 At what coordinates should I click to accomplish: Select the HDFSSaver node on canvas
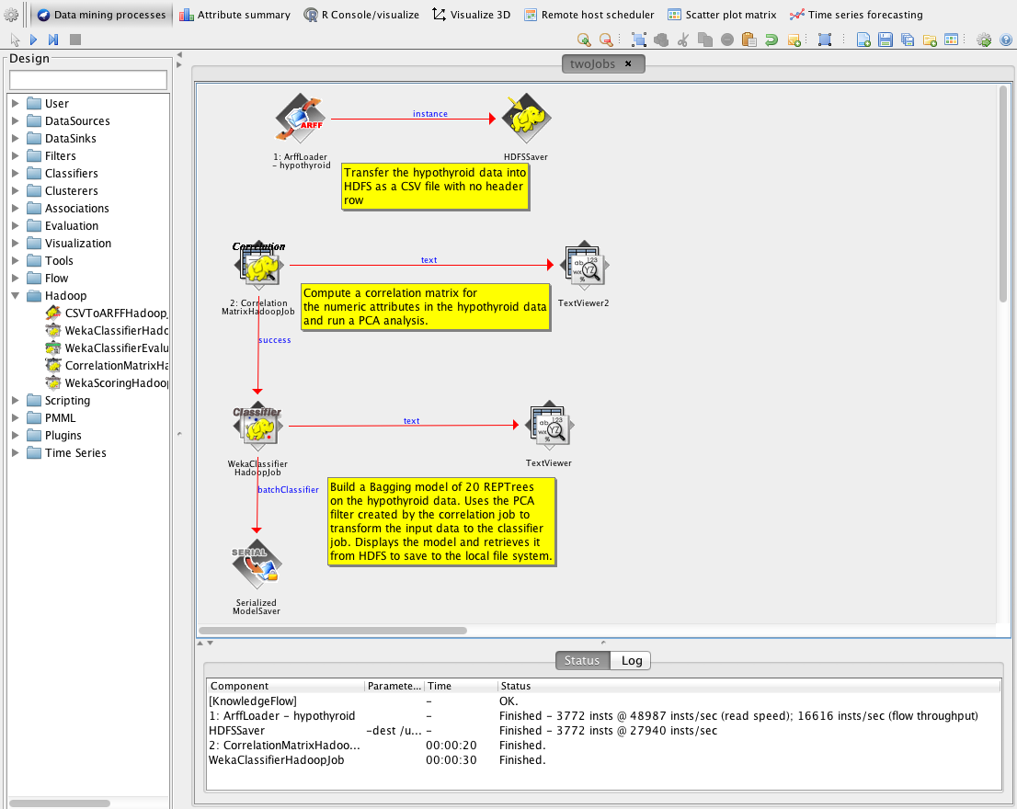526,119
